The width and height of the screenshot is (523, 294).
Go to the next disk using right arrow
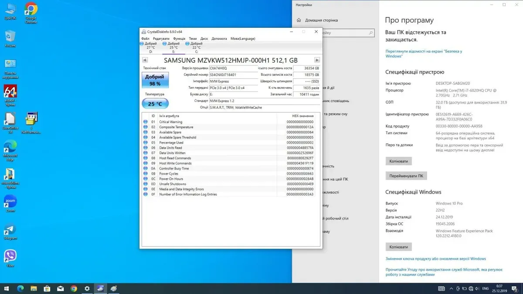[x=317, y=60]
